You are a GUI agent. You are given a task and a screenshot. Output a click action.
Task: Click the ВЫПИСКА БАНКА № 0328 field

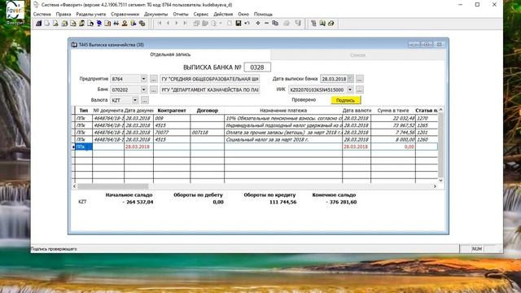click(257, 67)
